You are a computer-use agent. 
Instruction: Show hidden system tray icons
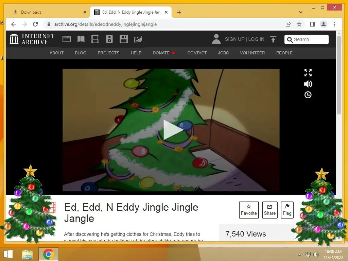pyautogui.click(x=299, y=255)
